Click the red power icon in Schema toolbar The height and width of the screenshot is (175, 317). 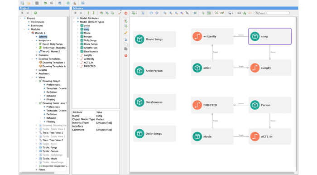pyautogui.click(x=126, y=13)
